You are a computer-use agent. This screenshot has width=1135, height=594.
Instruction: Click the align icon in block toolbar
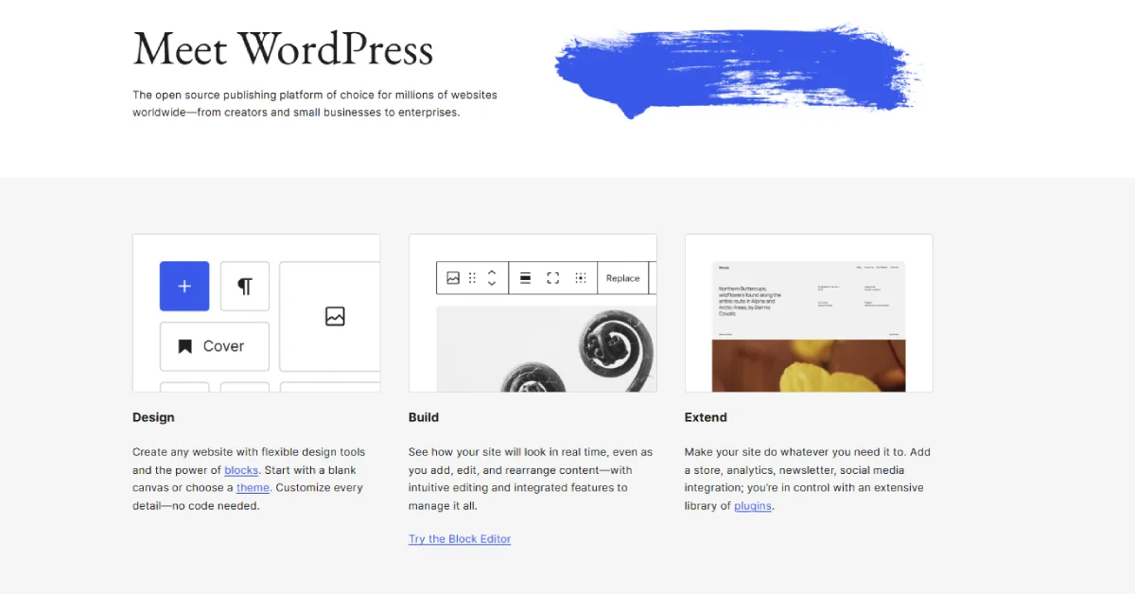[x=526, y=278]
